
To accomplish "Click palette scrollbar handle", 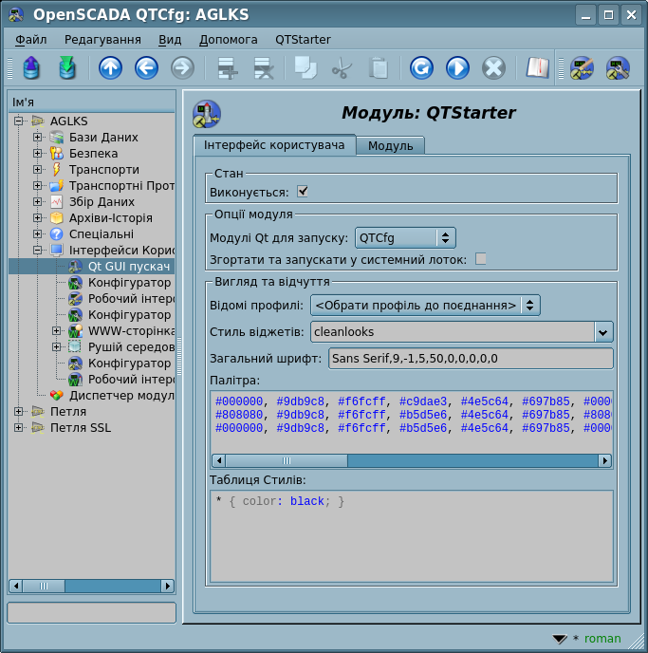I will [x=287, y=460].
